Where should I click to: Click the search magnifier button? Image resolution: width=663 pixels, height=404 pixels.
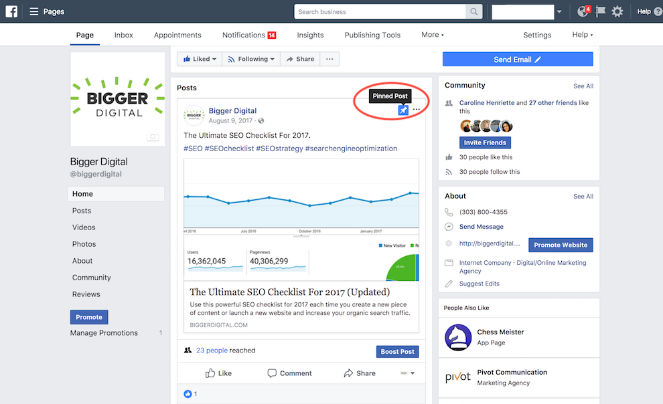tap(474, 12)
